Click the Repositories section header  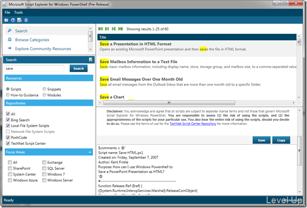pyautogui.click(x=49, y=103)
